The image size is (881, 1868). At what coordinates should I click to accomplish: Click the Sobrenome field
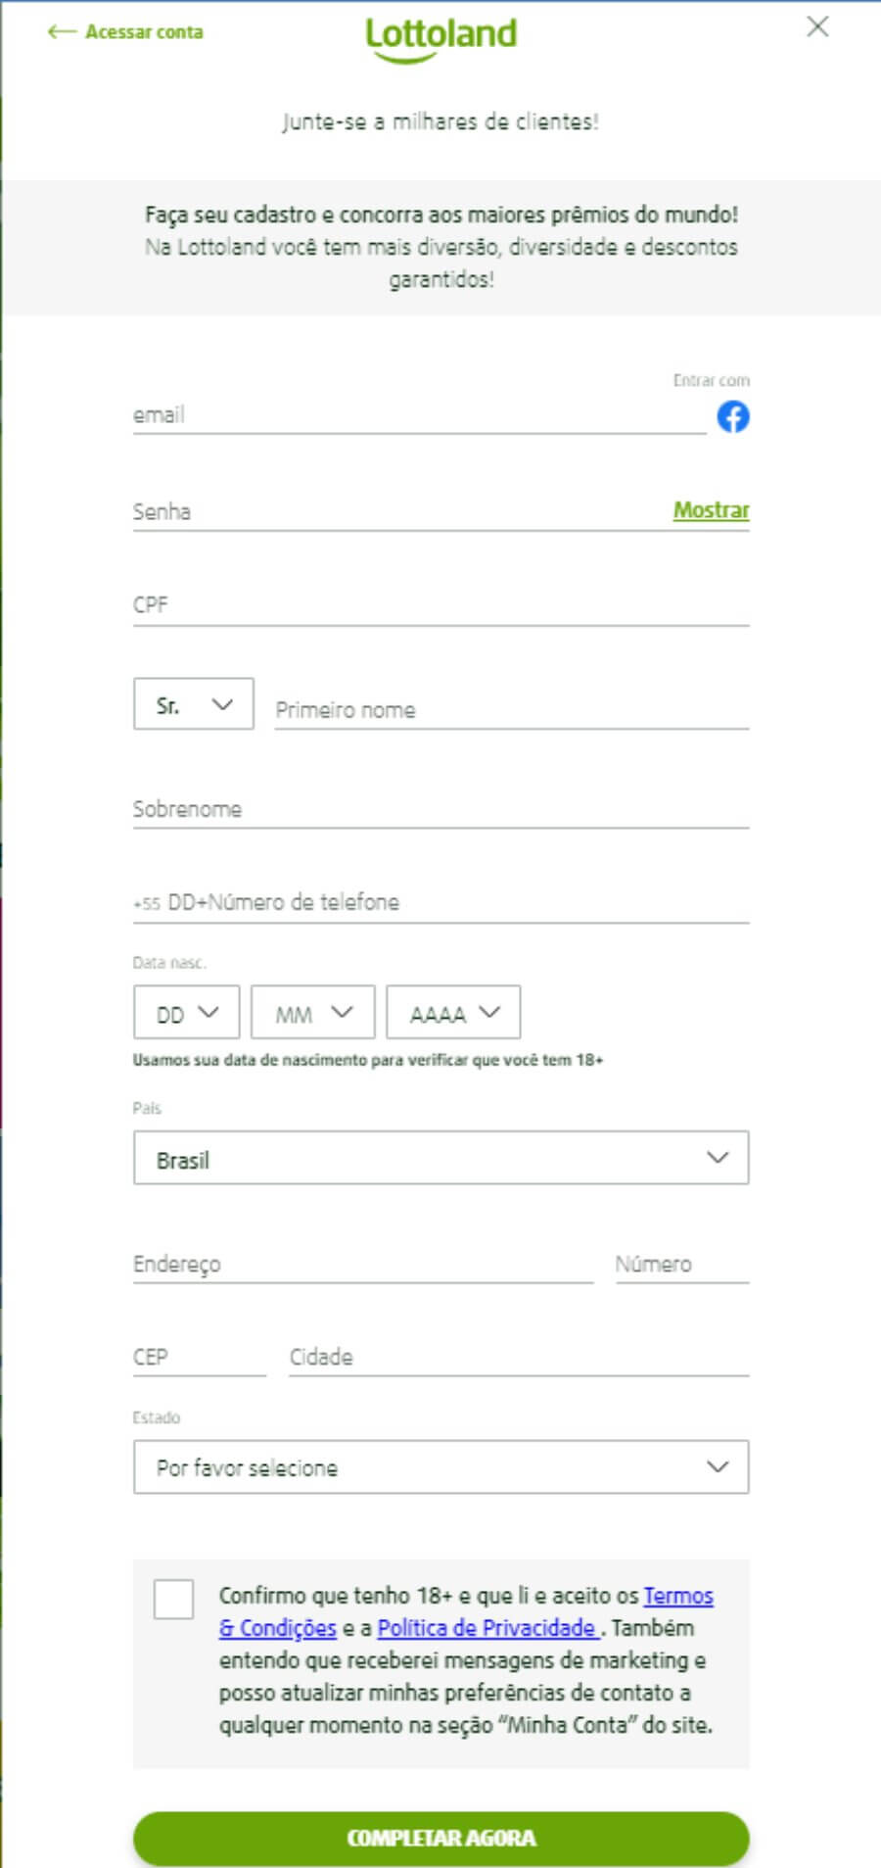[440, 809]
